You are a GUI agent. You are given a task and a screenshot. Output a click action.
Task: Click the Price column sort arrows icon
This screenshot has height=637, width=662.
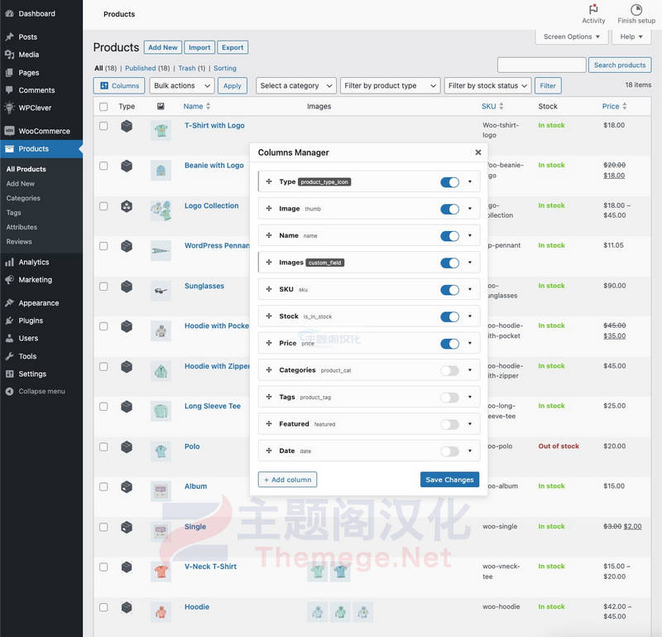pos(625,106)
